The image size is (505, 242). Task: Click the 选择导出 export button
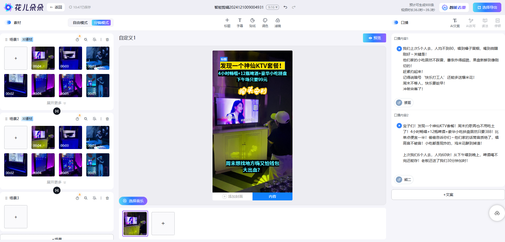tap(487, 7)
